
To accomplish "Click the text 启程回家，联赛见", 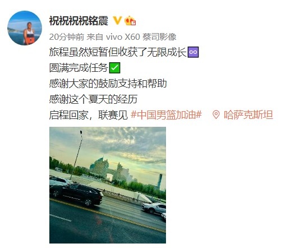I will (89, 114).
